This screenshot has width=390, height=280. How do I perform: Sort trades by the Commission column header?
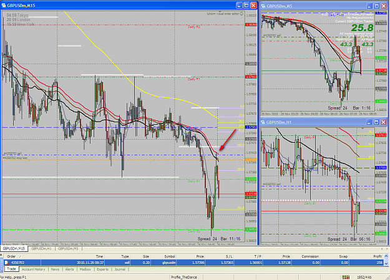click(306, 256)
